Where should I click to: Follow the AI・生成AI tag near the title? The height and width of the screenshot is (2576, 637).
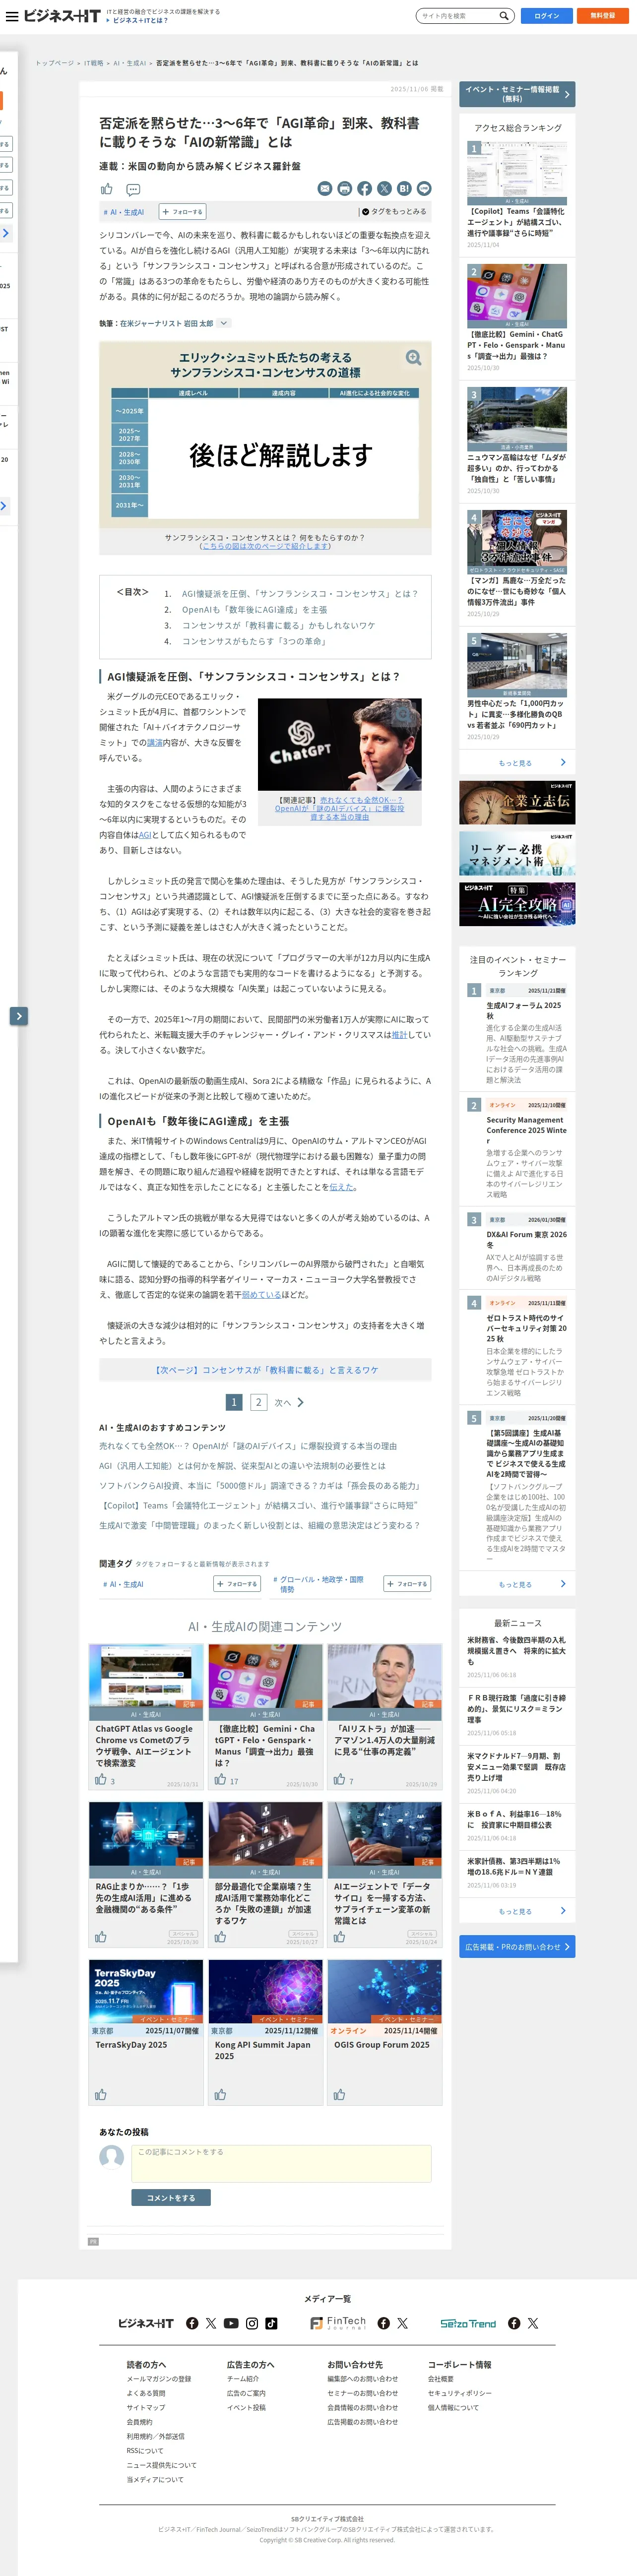click(182, 212)
